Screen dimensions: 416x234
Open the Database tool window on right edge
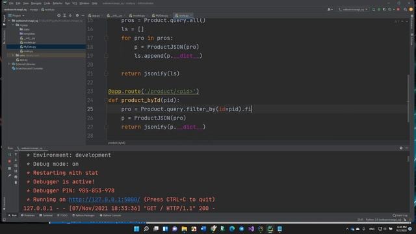tap(412, 21)
